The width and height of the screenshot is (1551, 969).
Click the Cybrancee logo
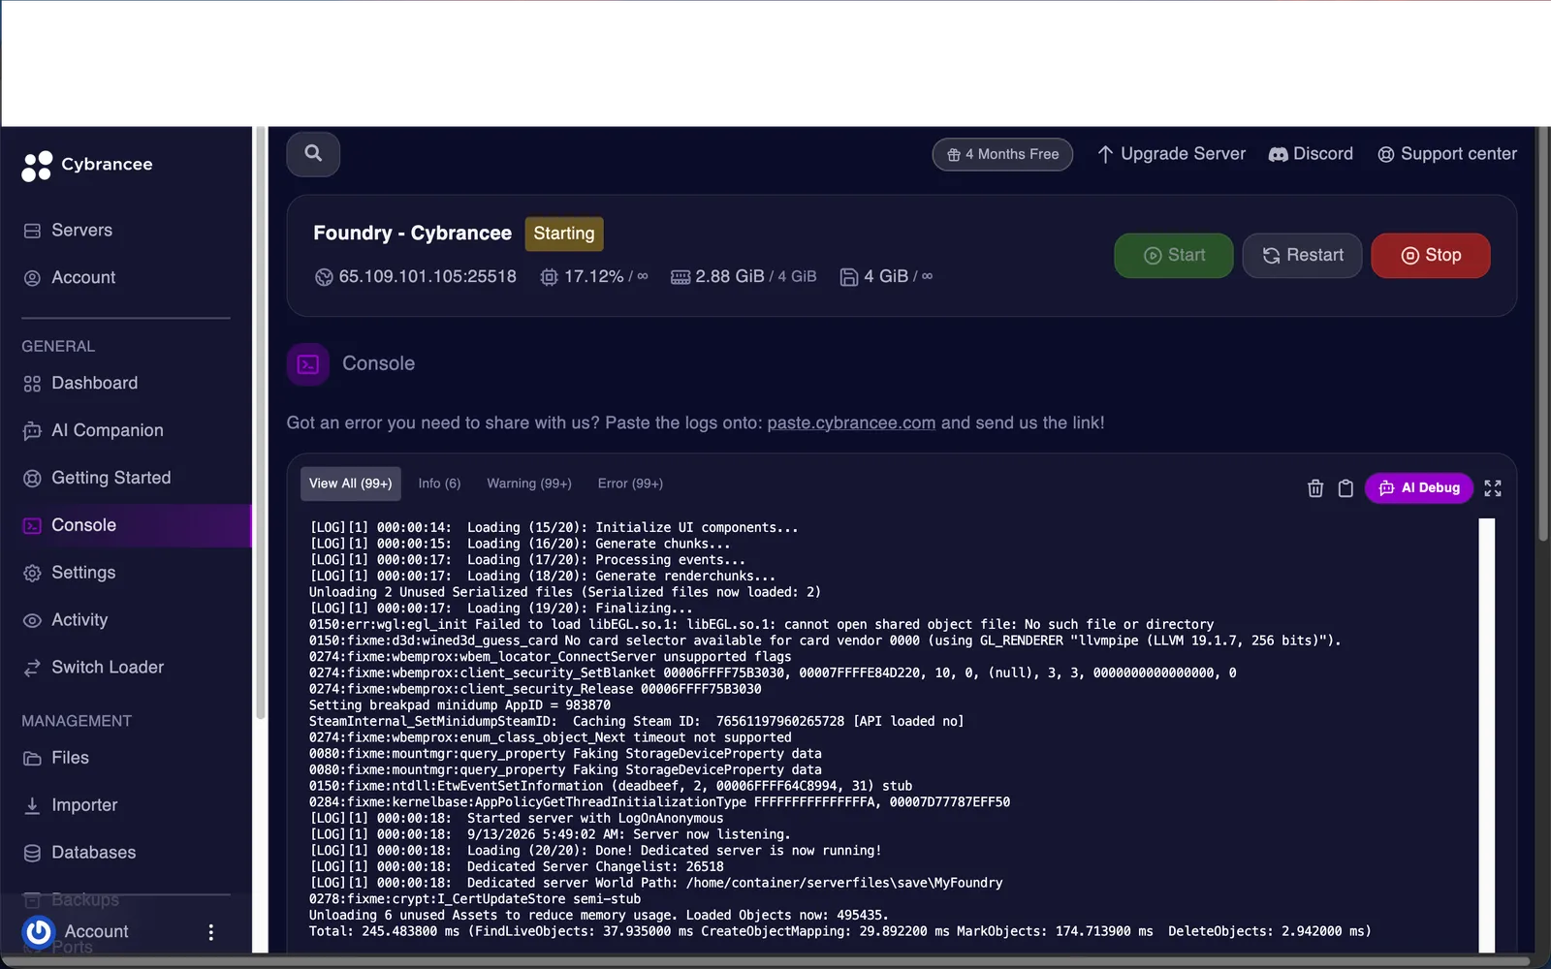(x=87, y=166)
